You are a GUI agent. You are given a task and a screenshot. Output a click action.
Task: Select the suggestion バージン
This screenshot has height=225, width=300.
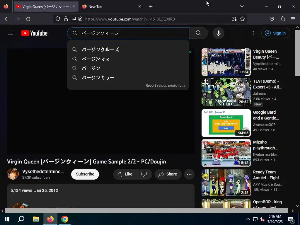(x=128, y=68)
